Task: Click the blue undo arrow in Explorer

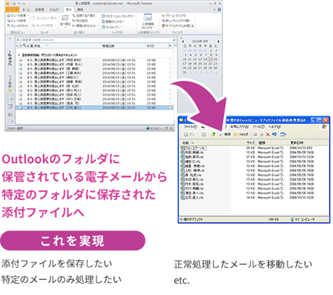Action: click(274, 135)
